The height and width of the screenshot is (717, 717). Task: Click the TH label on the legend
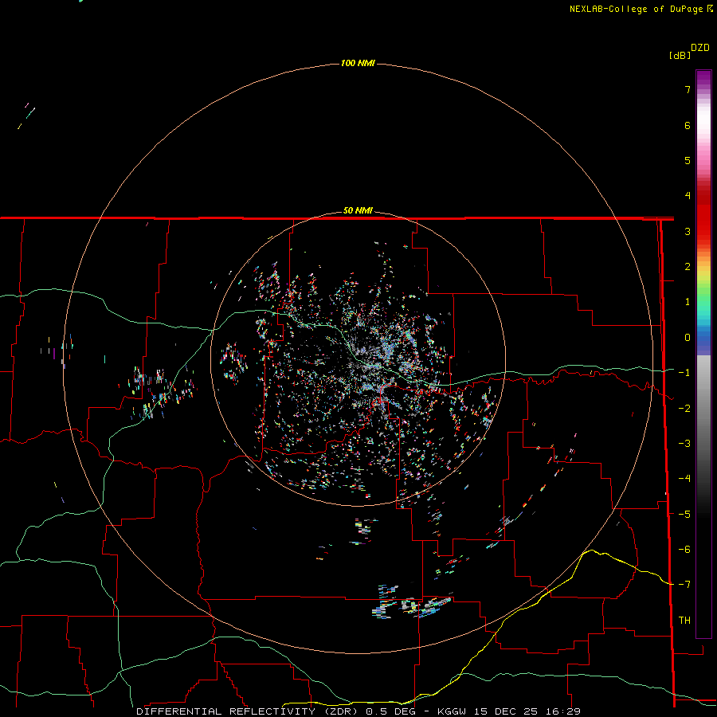click(684, 621)
